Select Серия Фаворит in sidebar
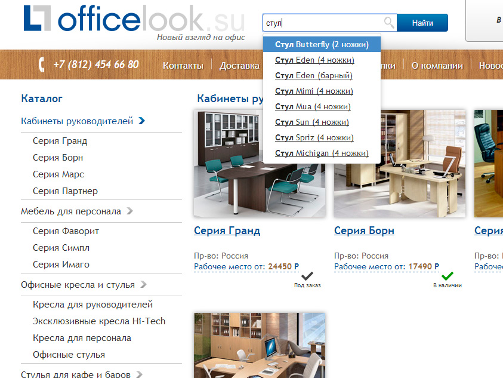 click(x=66, y=231)
